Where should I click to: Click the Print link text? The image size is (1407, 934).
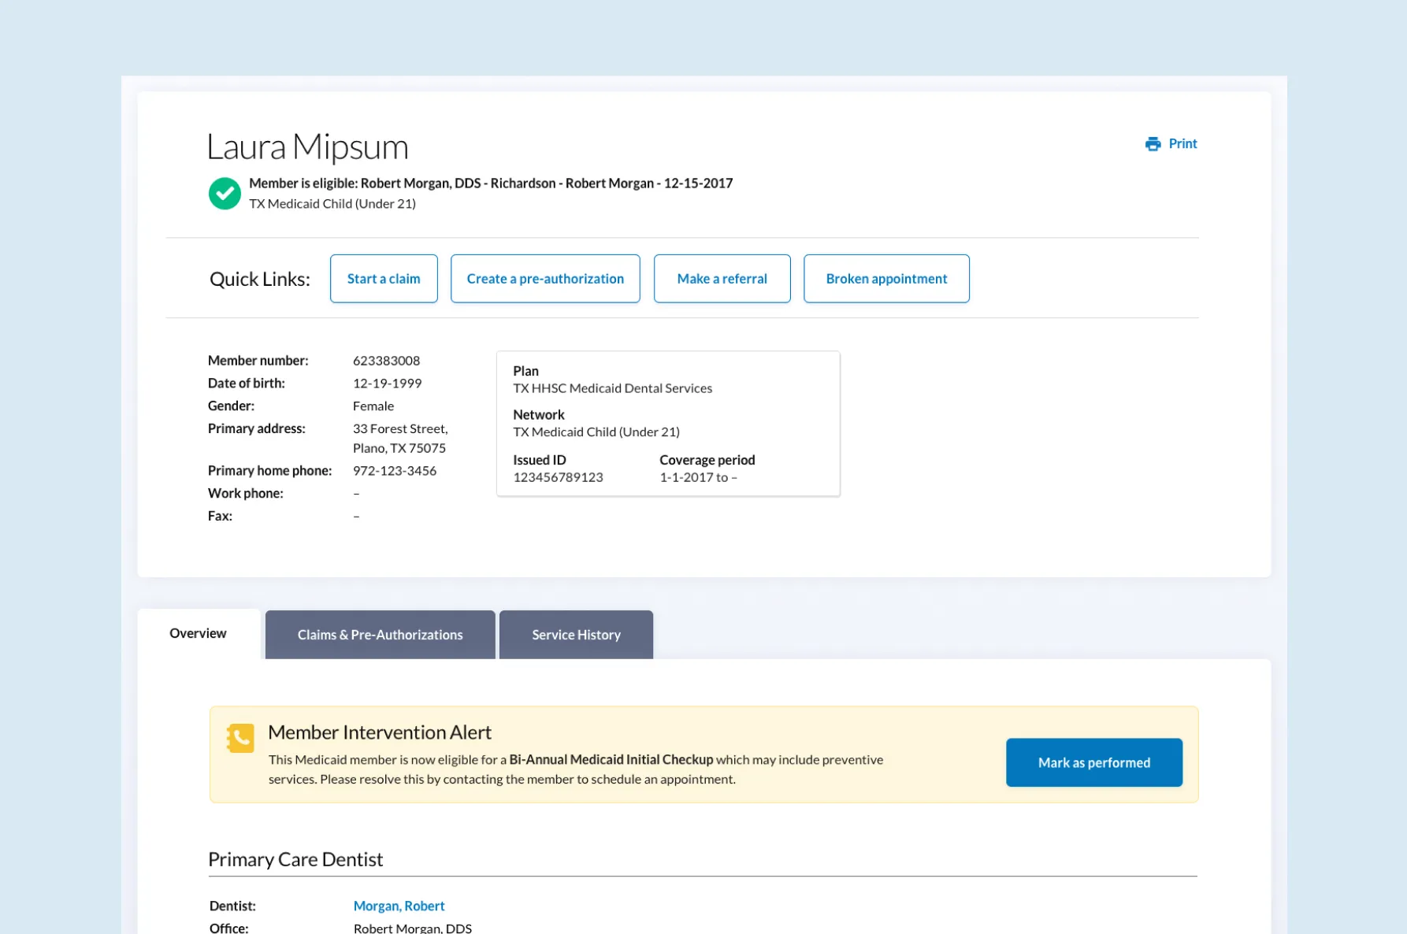pos(1182,143)
